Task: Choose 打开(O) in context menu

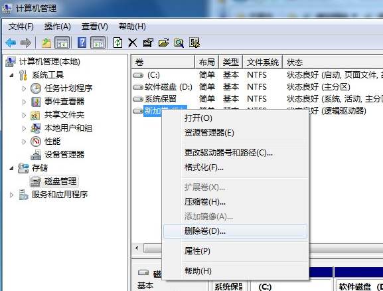Action: [236, 118]
